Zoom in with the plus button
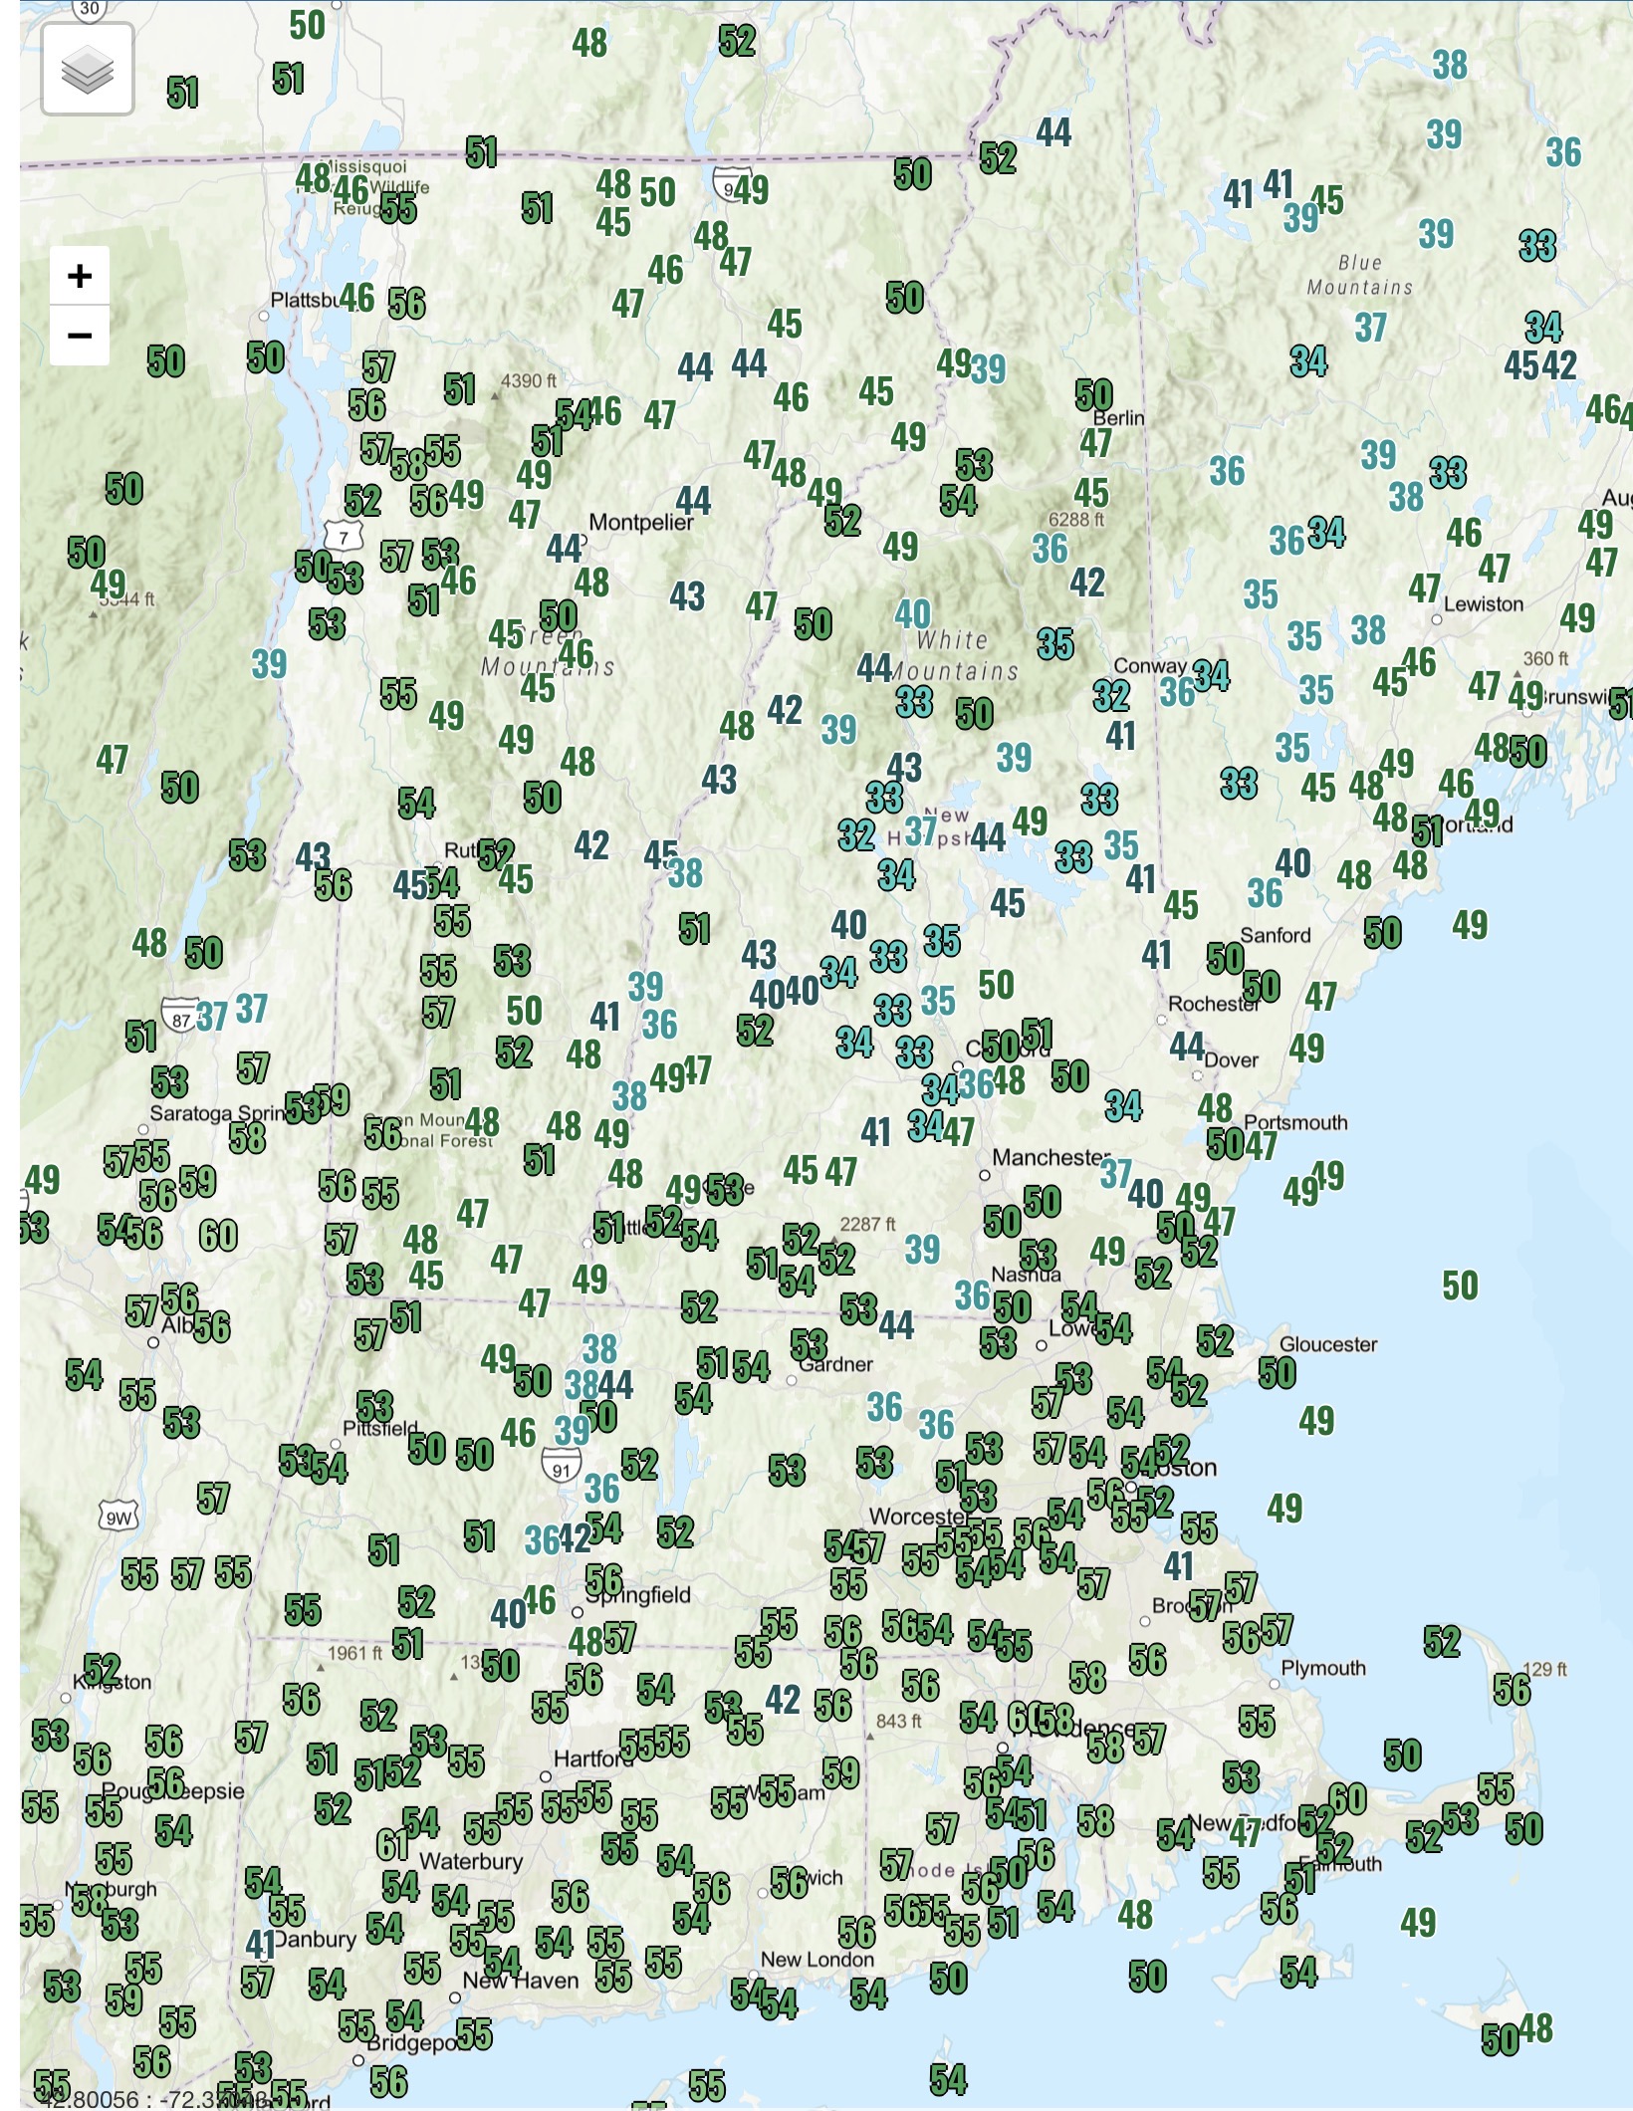1633x2111 pixels. pos(80,276)
